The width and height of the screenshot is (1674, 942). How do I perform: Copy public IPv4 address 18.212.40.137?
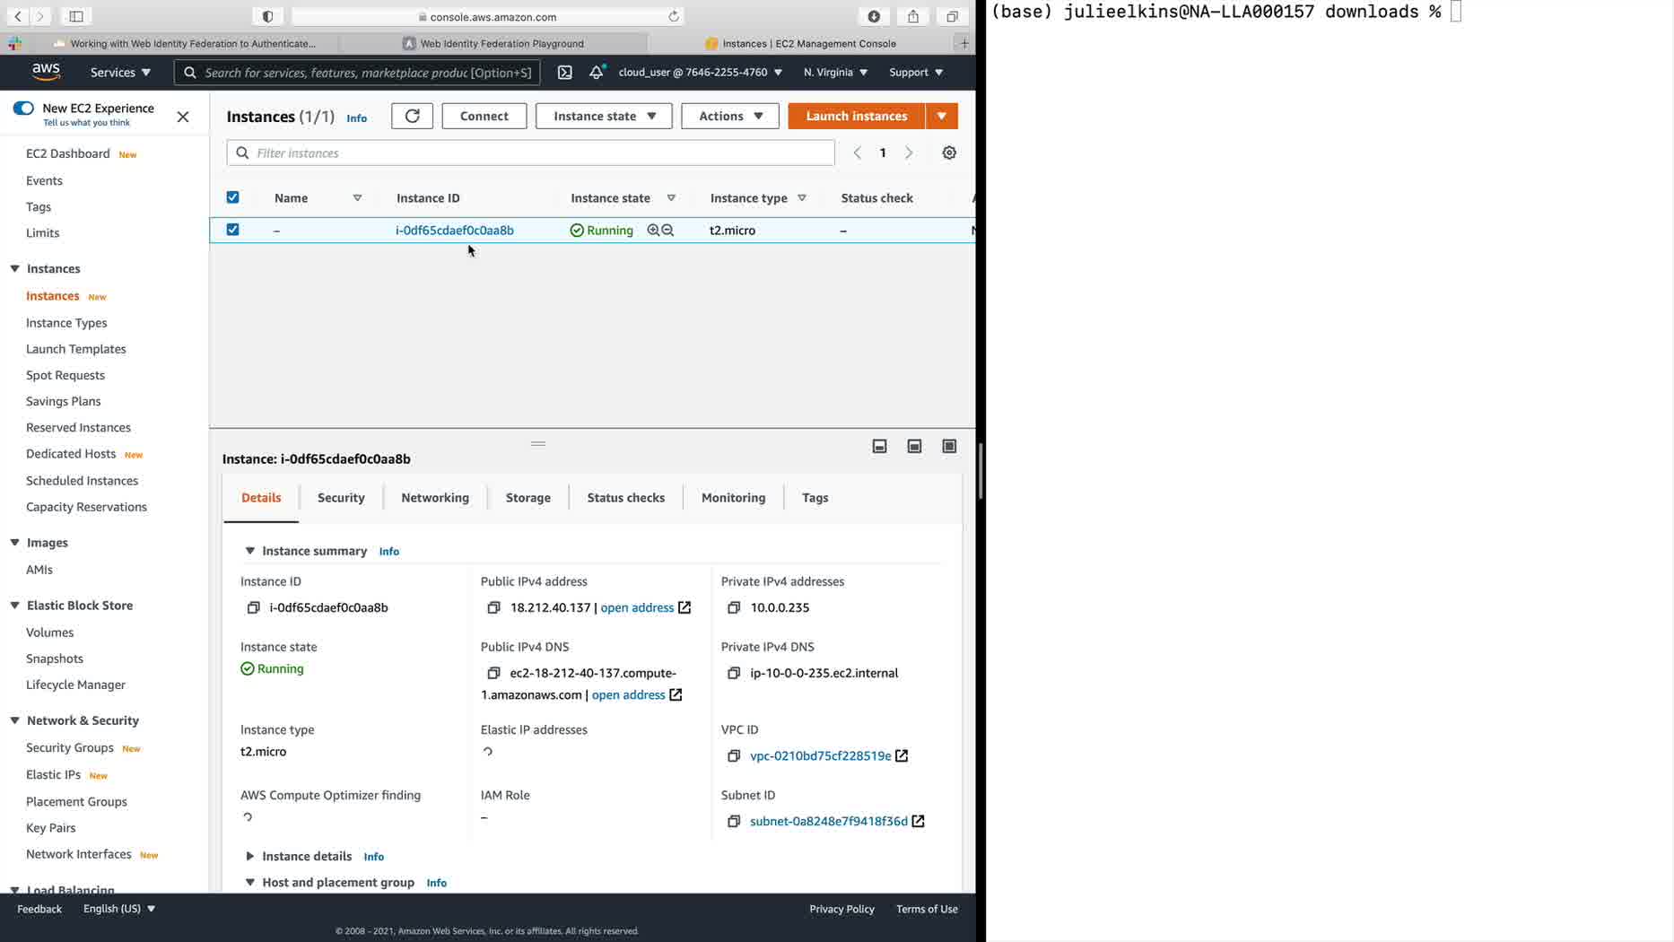pos(493,607)
